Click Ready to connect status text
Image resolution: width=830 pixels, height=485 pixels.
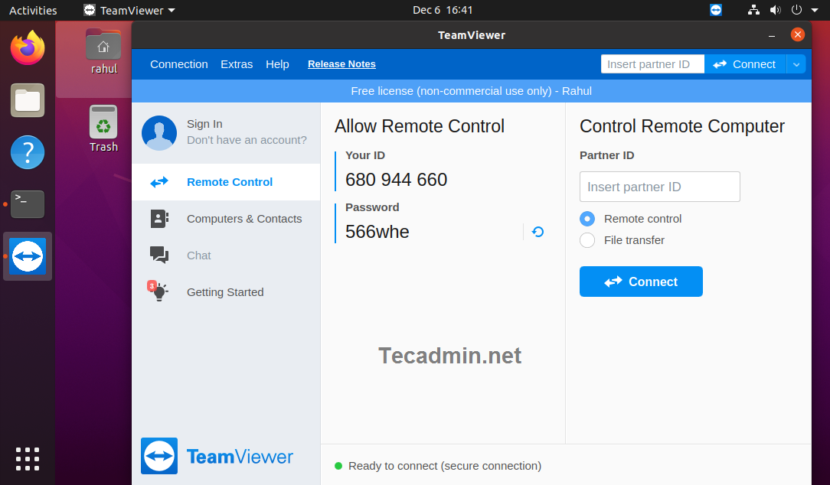[x=445, y=466]
